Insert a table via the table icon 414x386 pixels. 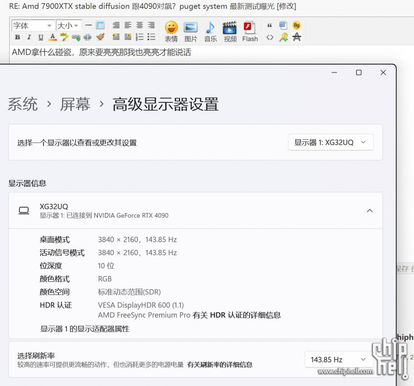point(101,25)
